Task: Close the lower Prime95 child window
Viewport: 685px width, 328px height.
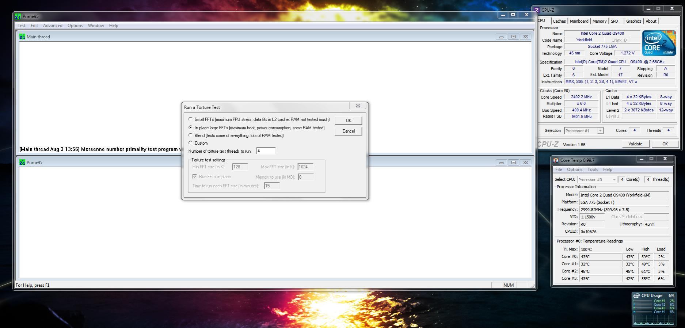Action: tap(525, 163)
